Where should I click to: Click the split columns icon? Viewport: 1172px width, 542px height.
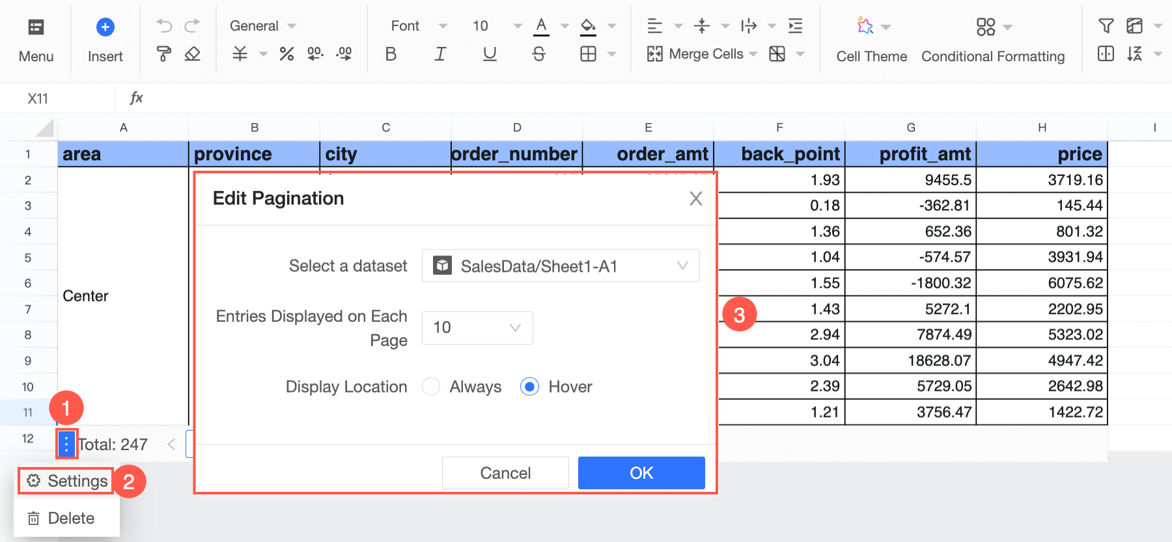click(x=1106, y=53)
